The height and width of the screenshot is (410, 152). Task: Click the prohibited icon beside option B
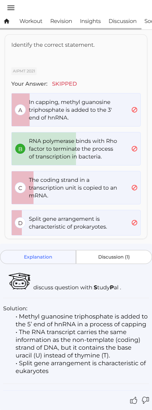134,149
